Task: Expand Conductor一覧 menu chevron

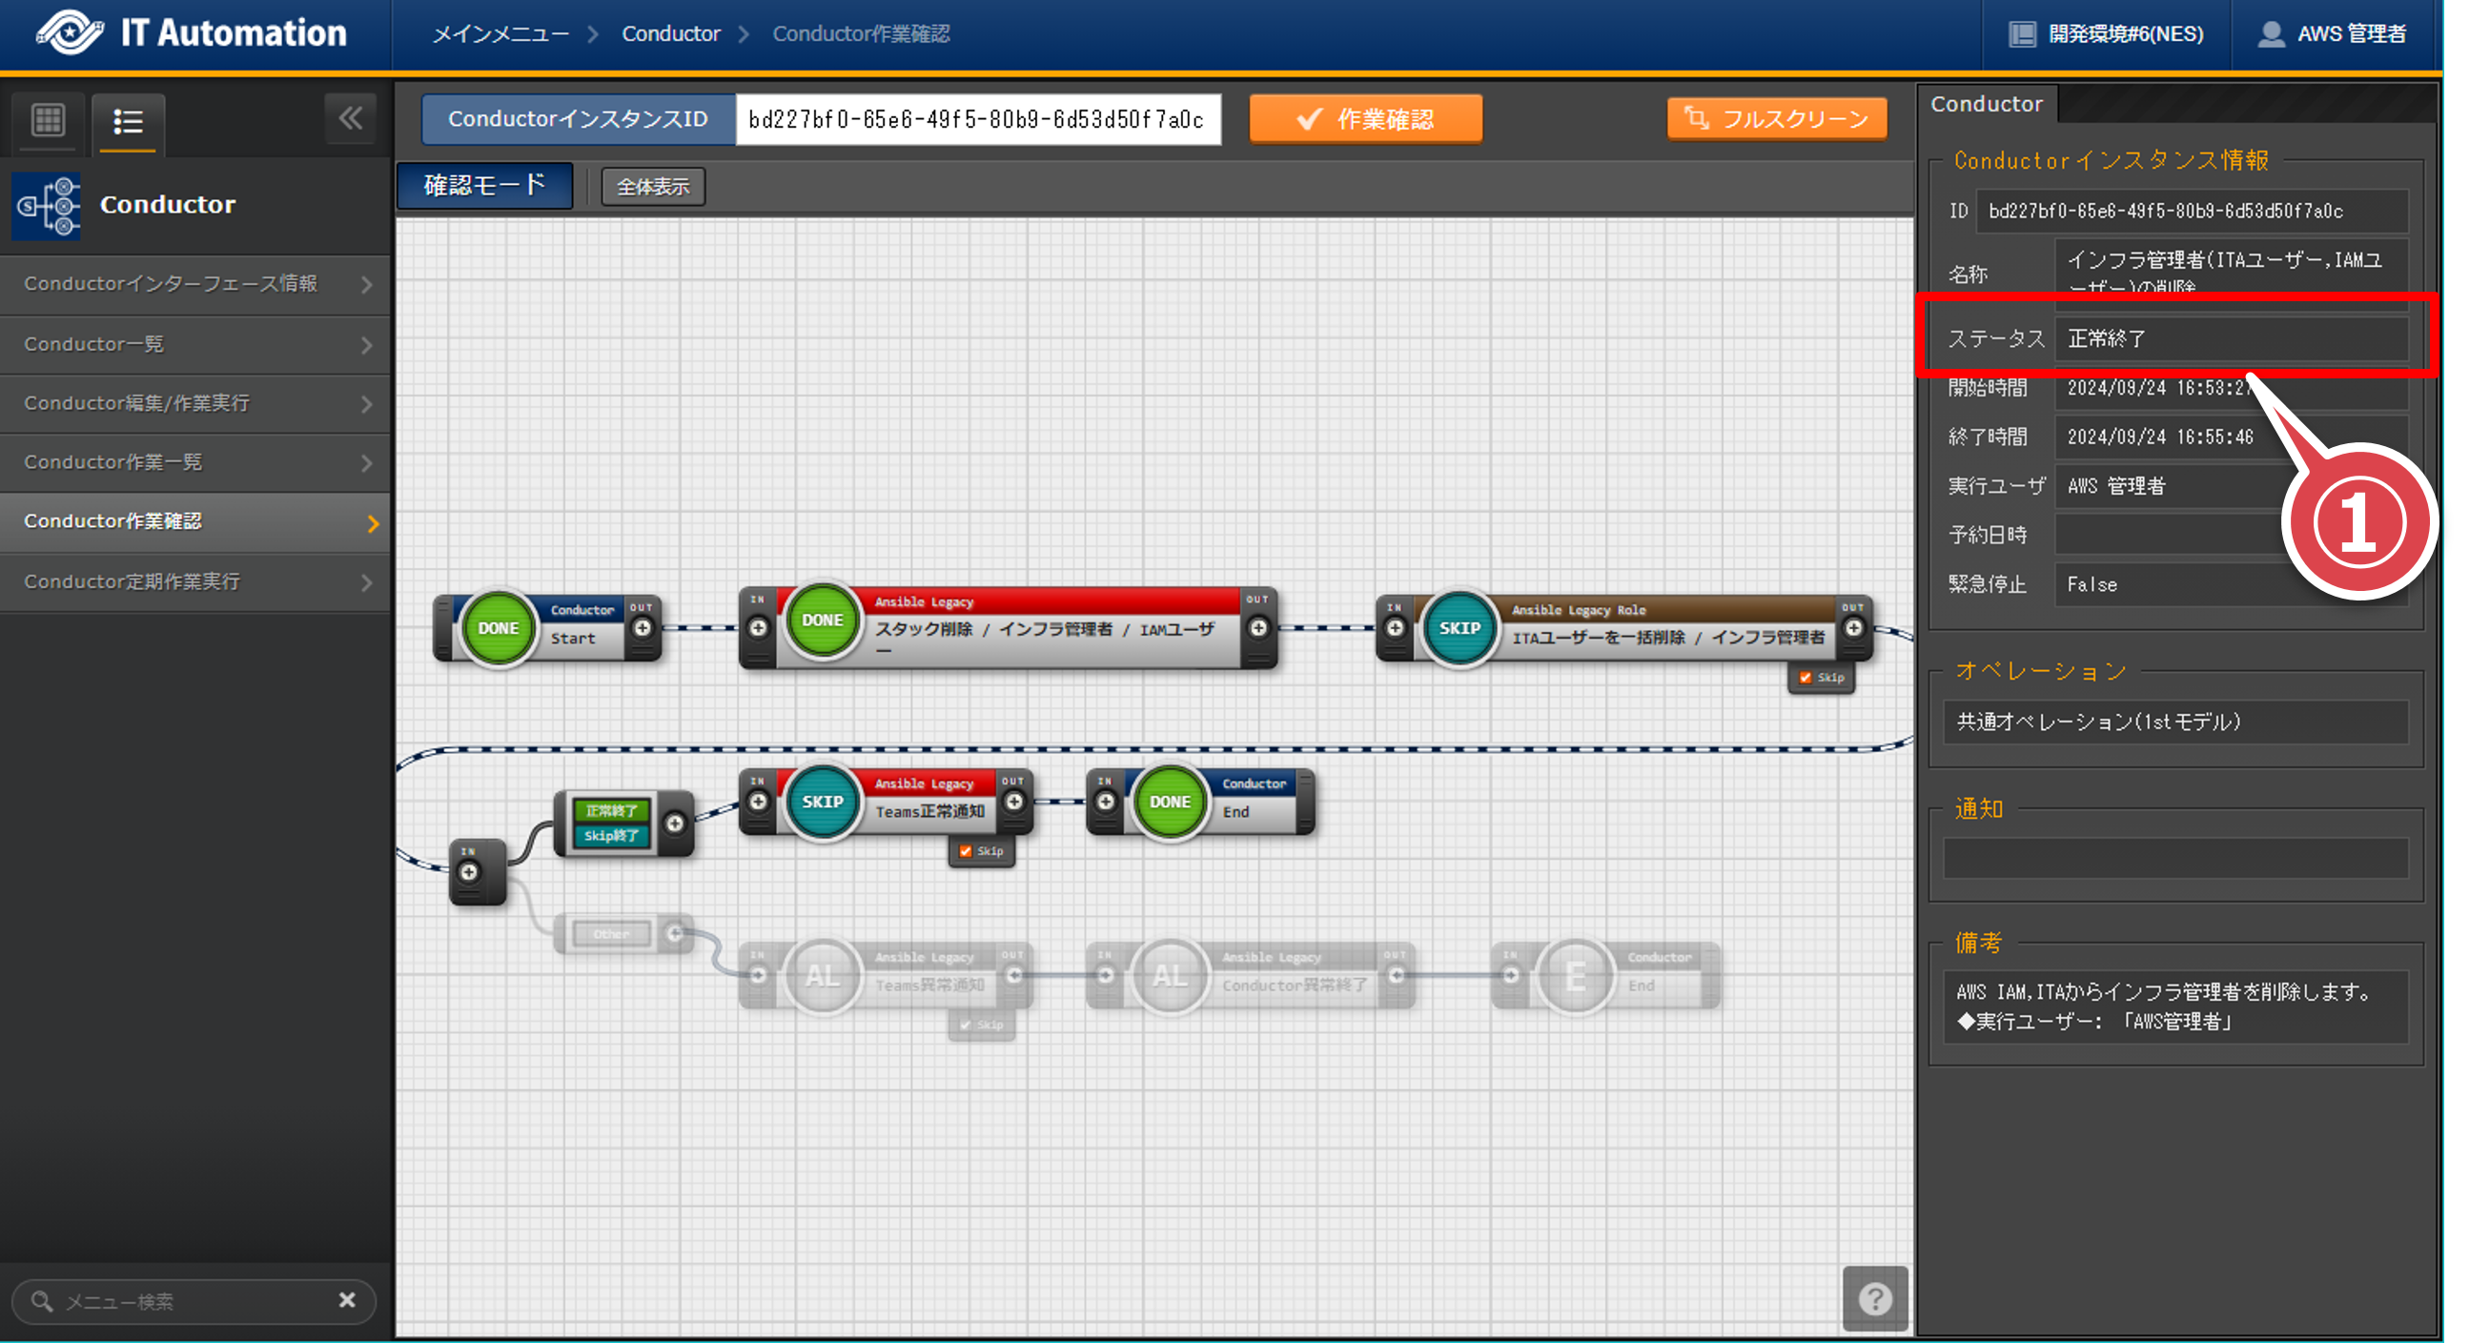Action: tap(366, 345)
